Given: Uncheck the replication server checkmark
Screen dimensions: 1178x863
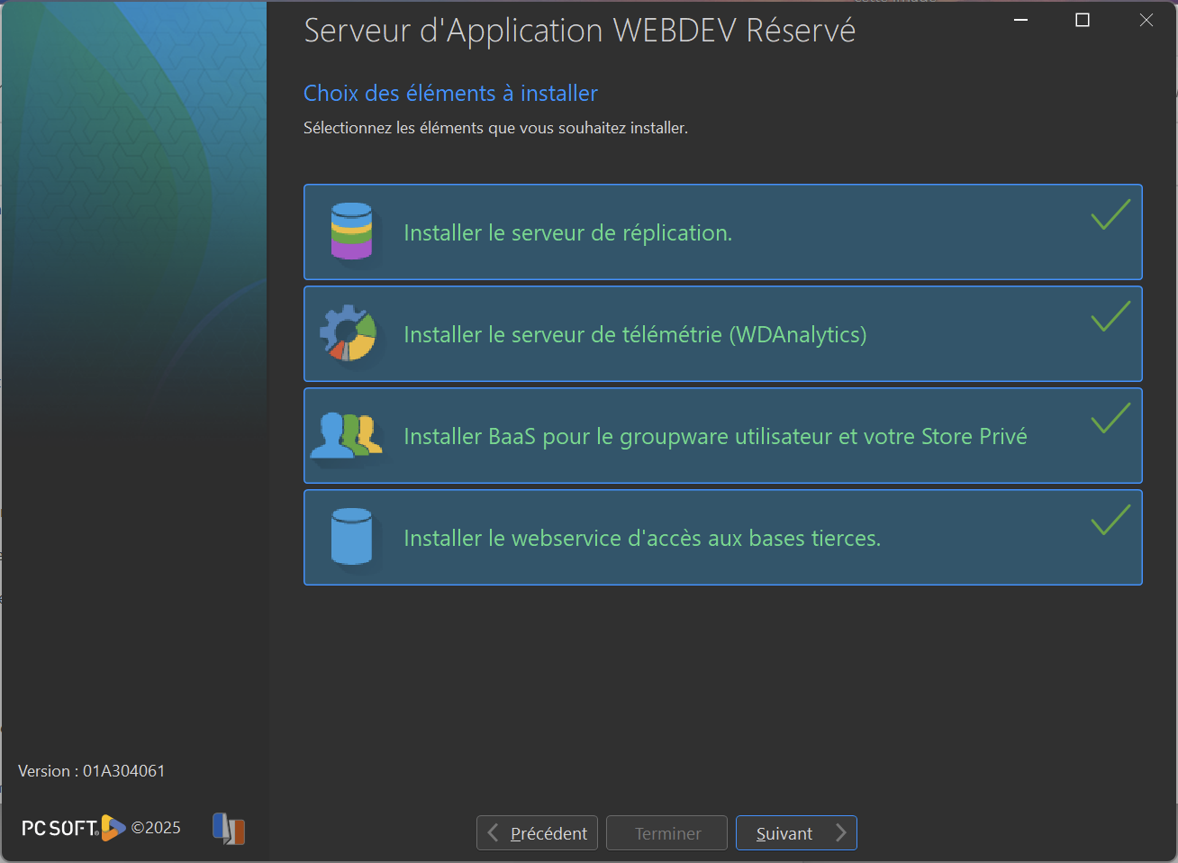Looking at the screenshot, I should pyautogui.click(x=1110, y=214).
